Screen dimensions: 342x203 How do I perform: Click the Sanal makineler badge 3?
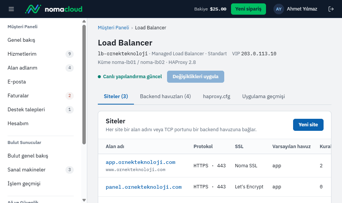[70, 170]
